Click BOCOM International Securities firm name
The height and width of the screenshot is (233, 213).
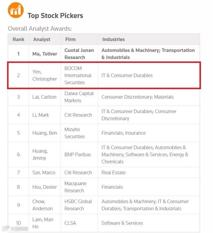(x=78, y=75)
